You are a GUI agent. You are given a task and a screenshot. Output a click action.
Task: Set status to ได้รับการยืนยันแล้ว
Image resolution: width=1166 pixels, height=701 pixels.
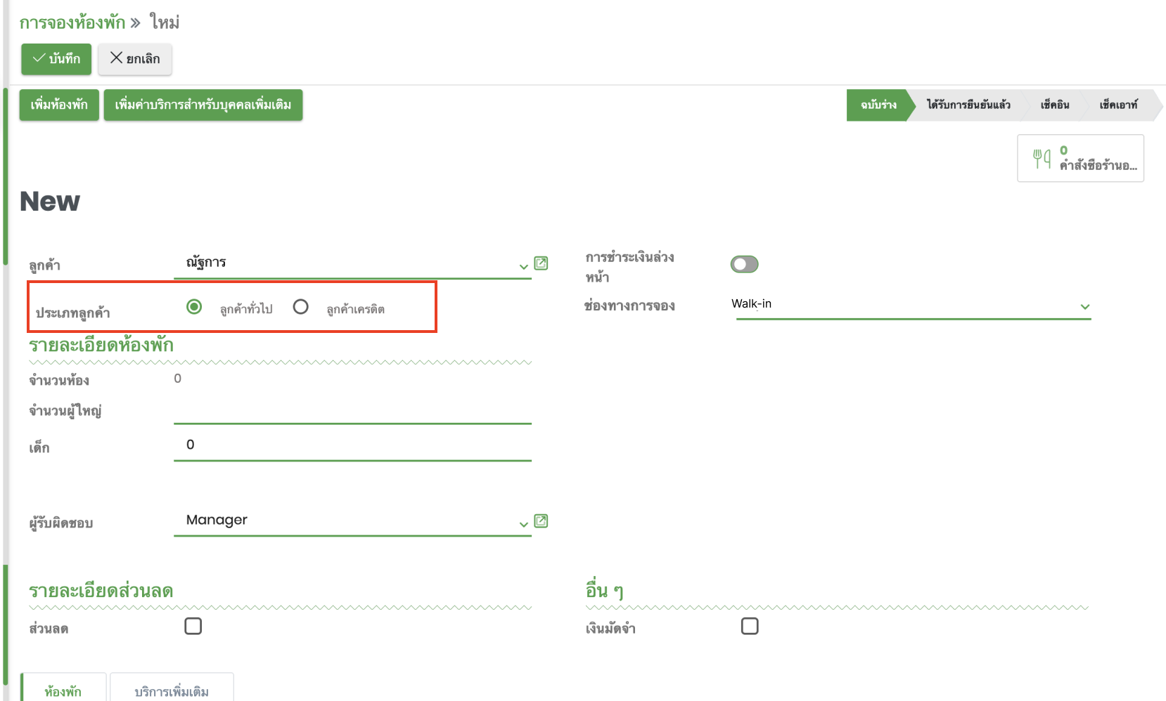(968, 105)
